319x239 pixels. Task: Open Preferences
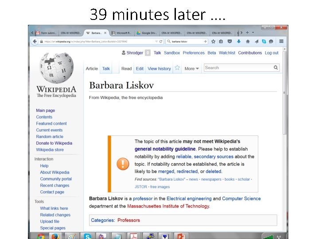(x=194, y=53)
